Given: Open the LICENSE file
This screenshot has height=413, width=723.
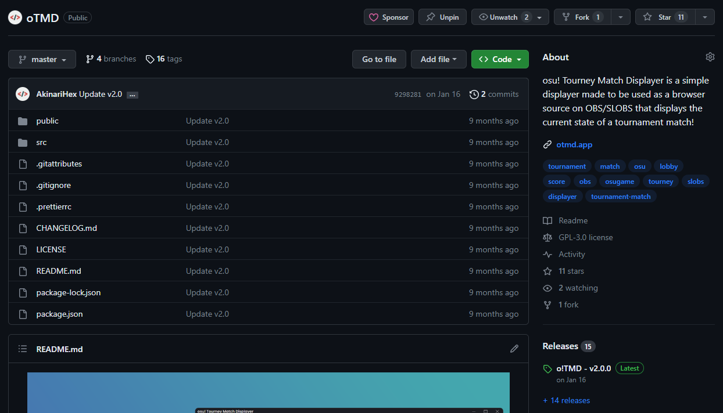Looking at the screenshot, I should (x=51, y=249).
